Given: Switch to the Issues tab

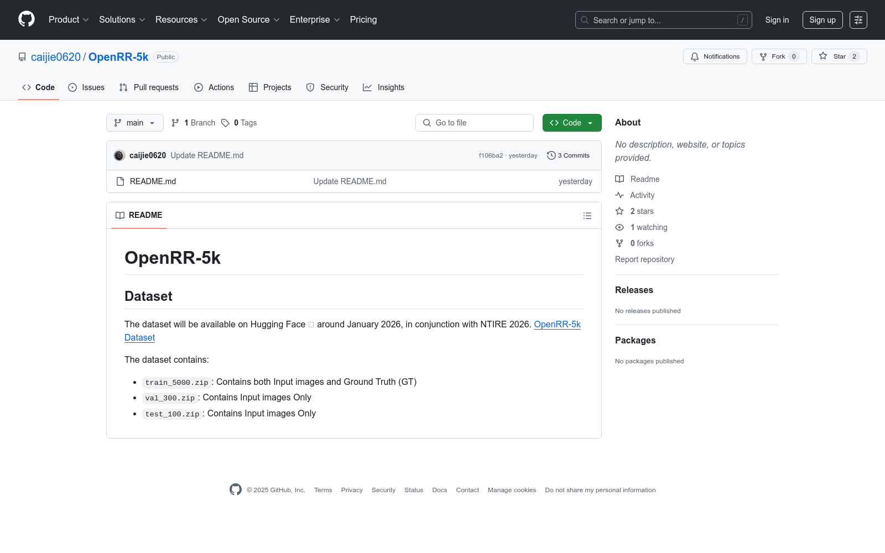Looking at the screenshot, I should pyautogui.click(x=86, y=87).
